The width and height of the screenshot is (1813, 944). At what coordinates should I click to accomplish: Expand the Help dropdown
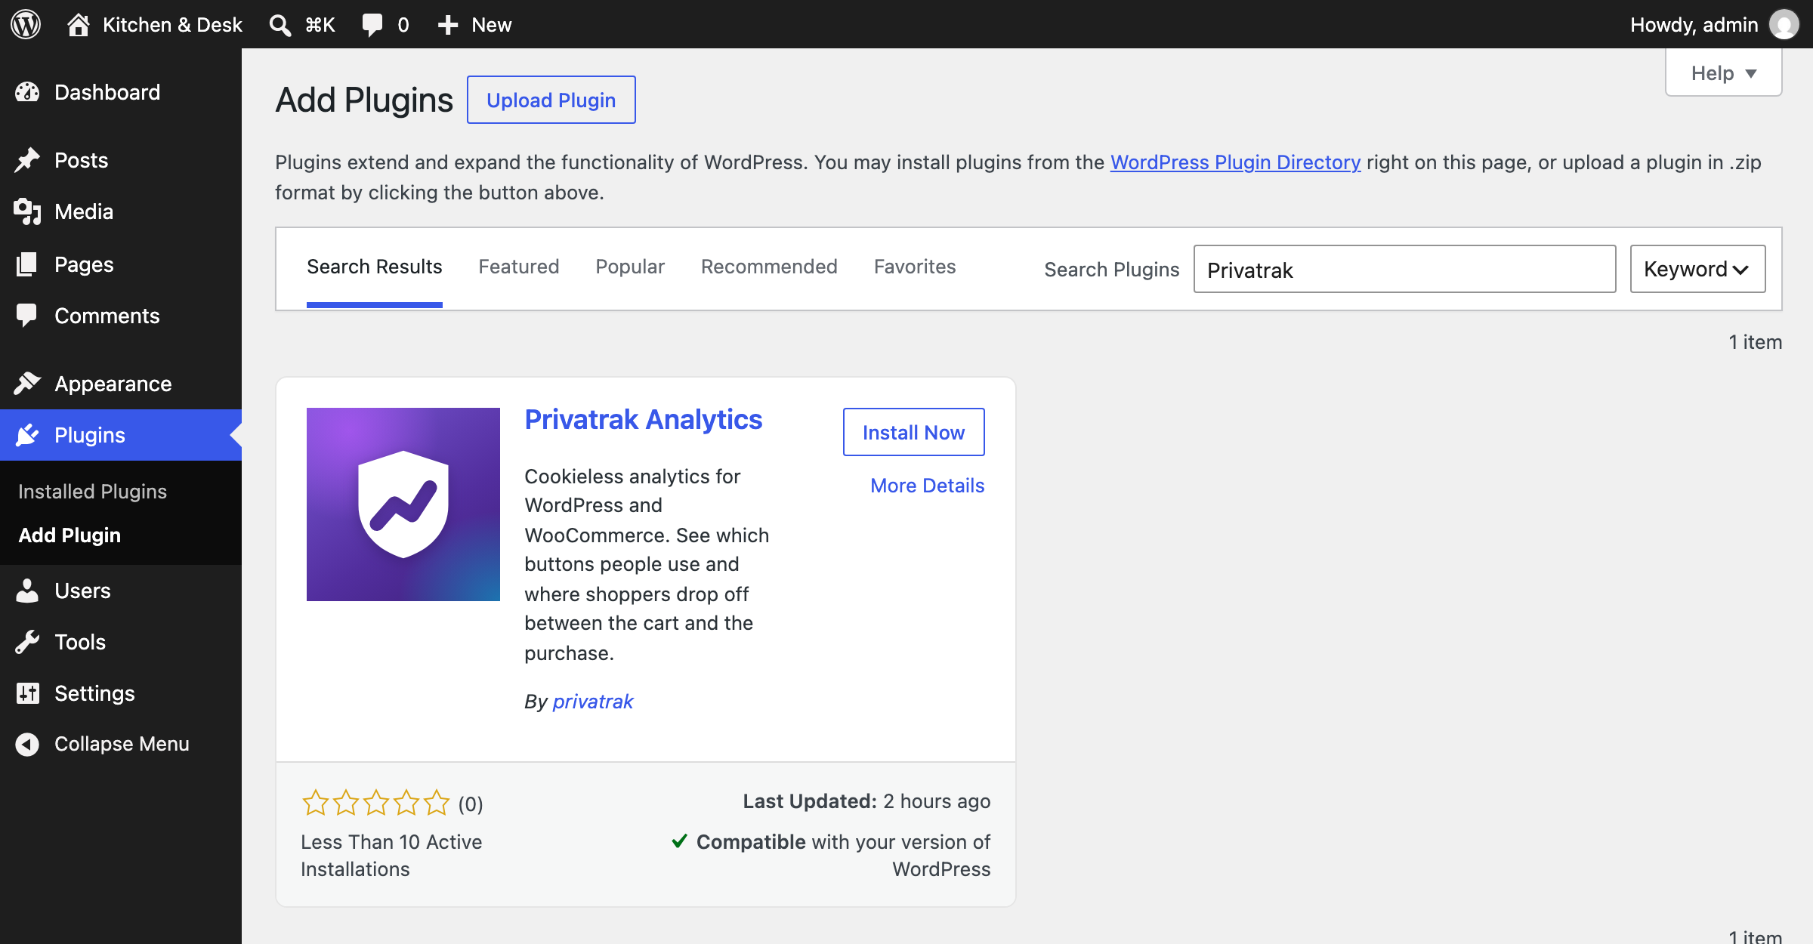pyautogui.click(x=1723, y=73)
